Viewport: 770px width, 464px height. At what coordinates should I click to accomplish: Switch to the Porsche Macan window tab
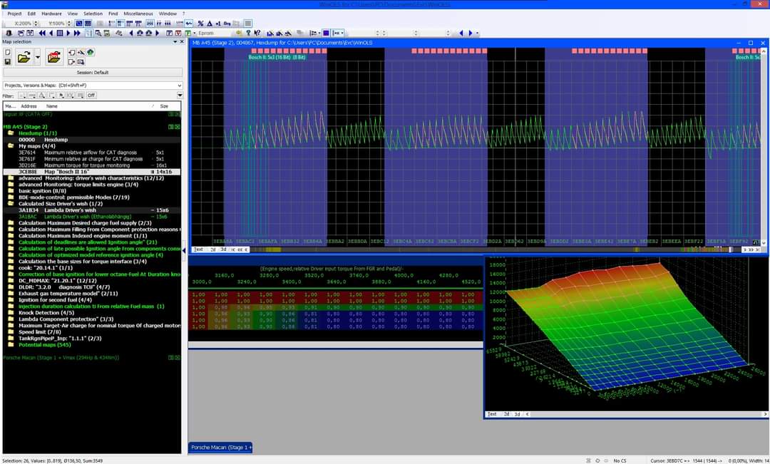[x=220, y=447]
